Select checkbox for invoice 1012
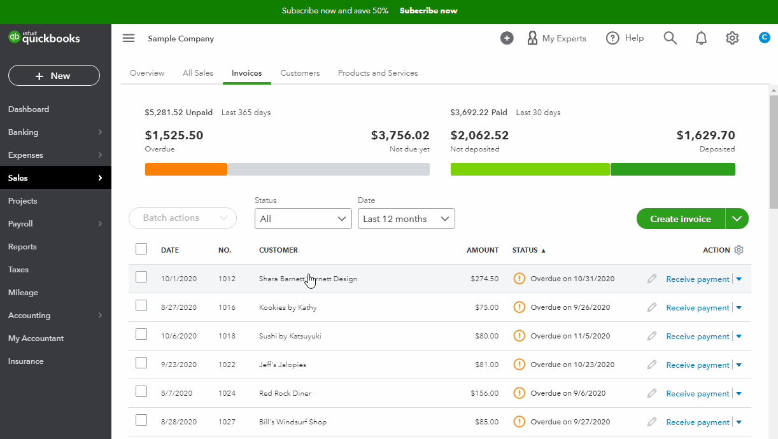This screenshot has width=778, height=439. point(141,277)
